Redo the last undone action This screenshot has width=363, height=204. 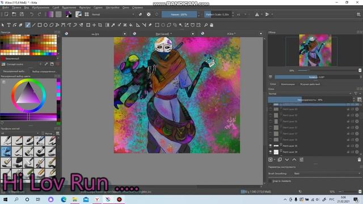point(39,14)
